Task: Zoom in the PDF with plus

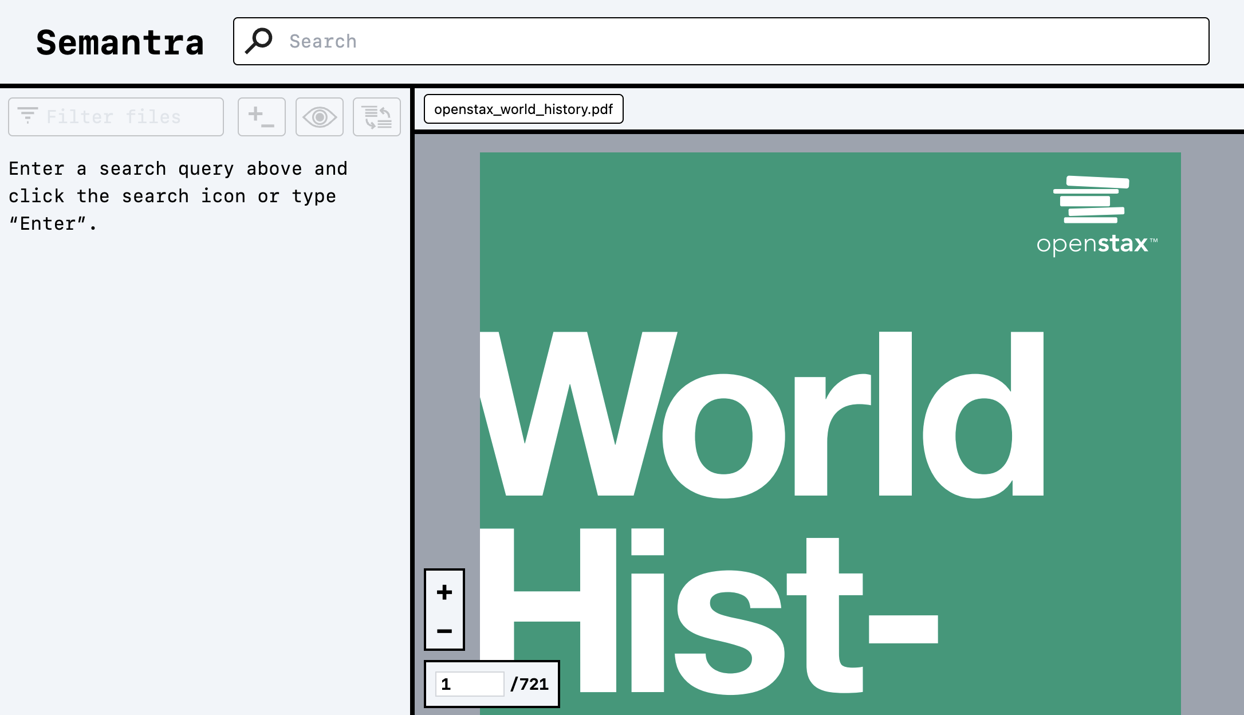Action: click(444, 592)
